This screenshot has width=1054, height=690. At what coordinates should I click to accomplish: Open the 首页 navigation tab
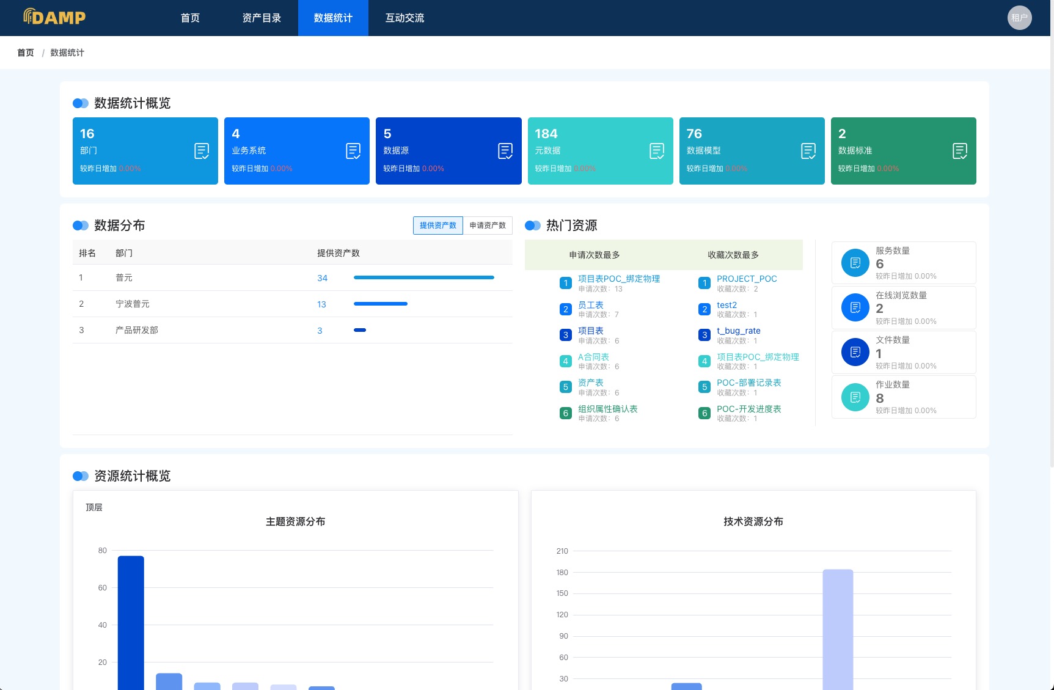point(190,18)
